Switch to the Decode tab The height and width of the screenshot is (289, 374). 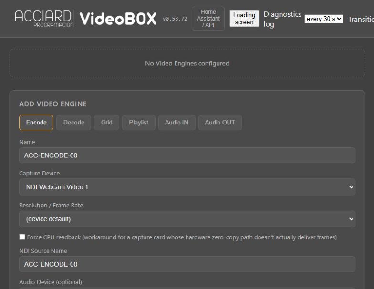point(73,123)
